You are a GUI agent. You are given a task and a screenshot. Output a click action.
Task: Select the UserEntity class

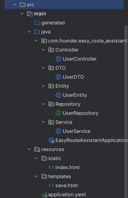click(x=75, y=95)
